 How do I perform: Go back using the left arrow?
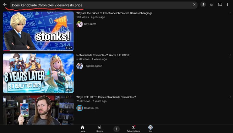[5, 5]
